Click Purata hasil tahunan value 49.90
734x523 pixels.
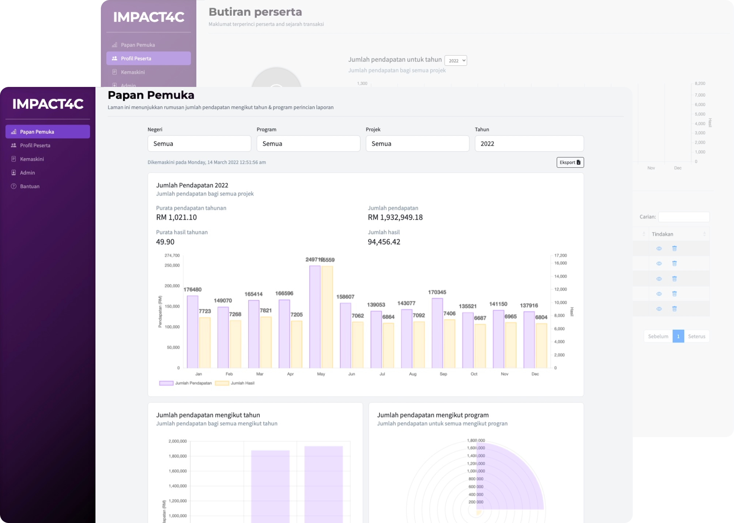[x=165, y=242]
